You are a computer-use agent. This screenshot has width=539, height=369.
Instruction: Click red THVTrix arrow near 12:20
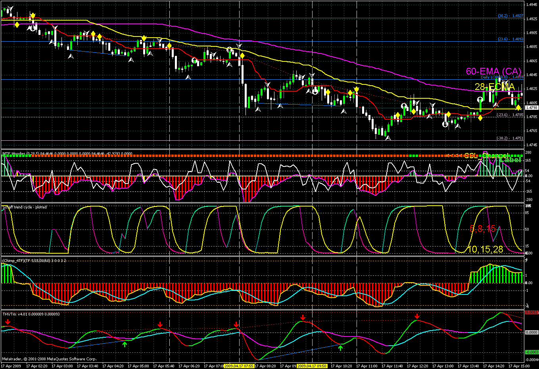click(x=417, y=316)
